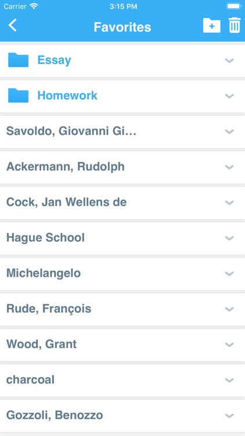
Task: Expand the Gozzoli, Benozzo chevron
Action: point(229,416)
